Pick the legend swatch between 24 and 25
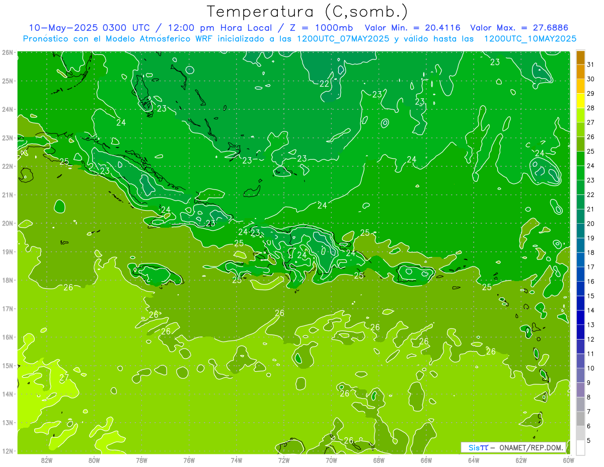Viewport: 604px width, 467px height. pyautogui.click(x=580, y=158)
